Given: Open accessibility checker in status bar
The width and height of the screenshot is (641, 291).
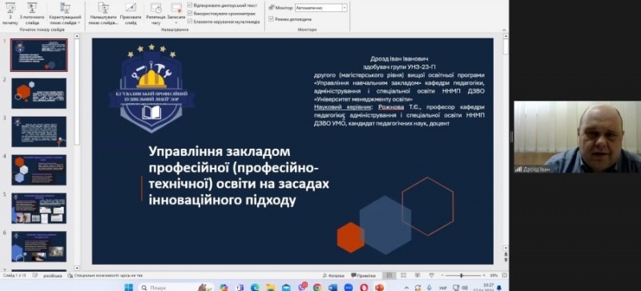Looking at the screenshot, I should point(105,276).
